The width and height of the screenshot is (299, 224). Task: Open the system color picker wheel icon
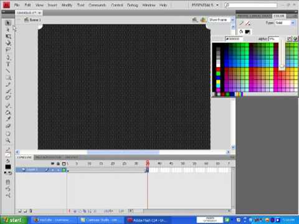click(295, 39)
